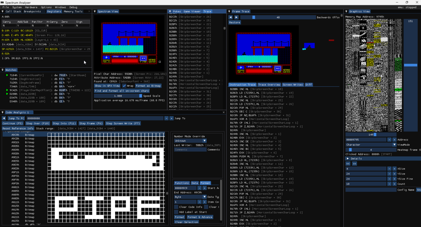Click Find and format all on-screen chars
This screenshot has width=421, height=227.
pos(122,91)
